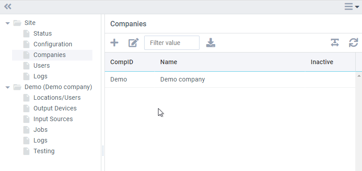
Task: Click the edit company pencil icon
Action: pyautogui.click(x=133, y=43)
